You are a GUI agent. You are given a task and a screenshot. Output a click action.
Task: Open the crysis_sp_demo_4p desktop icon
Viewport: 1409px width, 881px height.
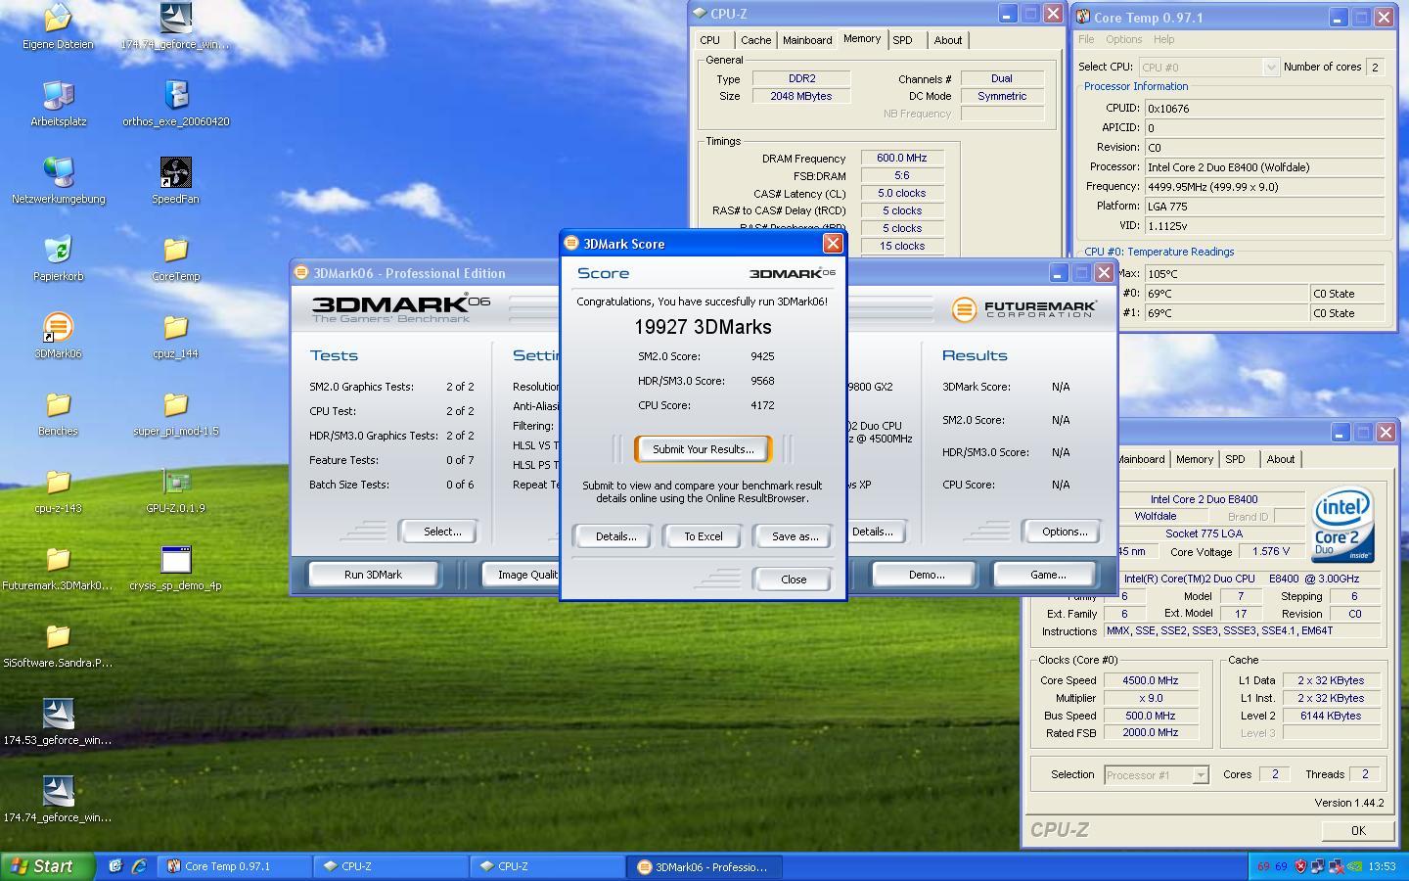coord(175,567)
